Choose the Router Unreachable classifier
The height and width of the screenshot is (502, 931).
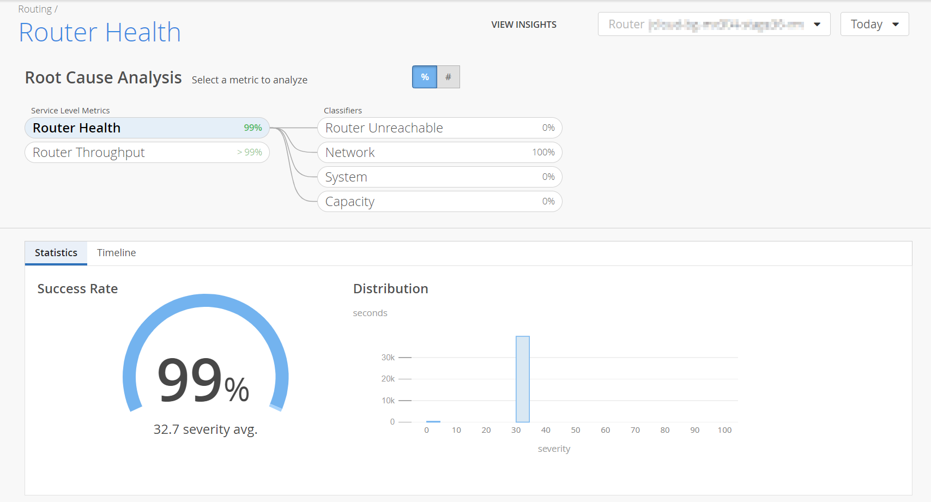pos(439,128)
